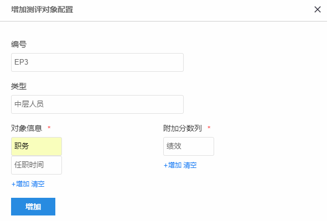Click the 附加分数列 section label
Image resolution: width=332 pixels, height=221 pixels.
pos(183,128)
